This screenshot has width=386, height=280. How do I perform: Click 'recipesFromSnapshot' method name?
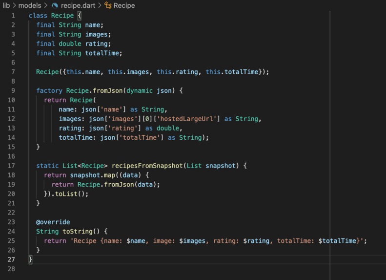point(147,166)
